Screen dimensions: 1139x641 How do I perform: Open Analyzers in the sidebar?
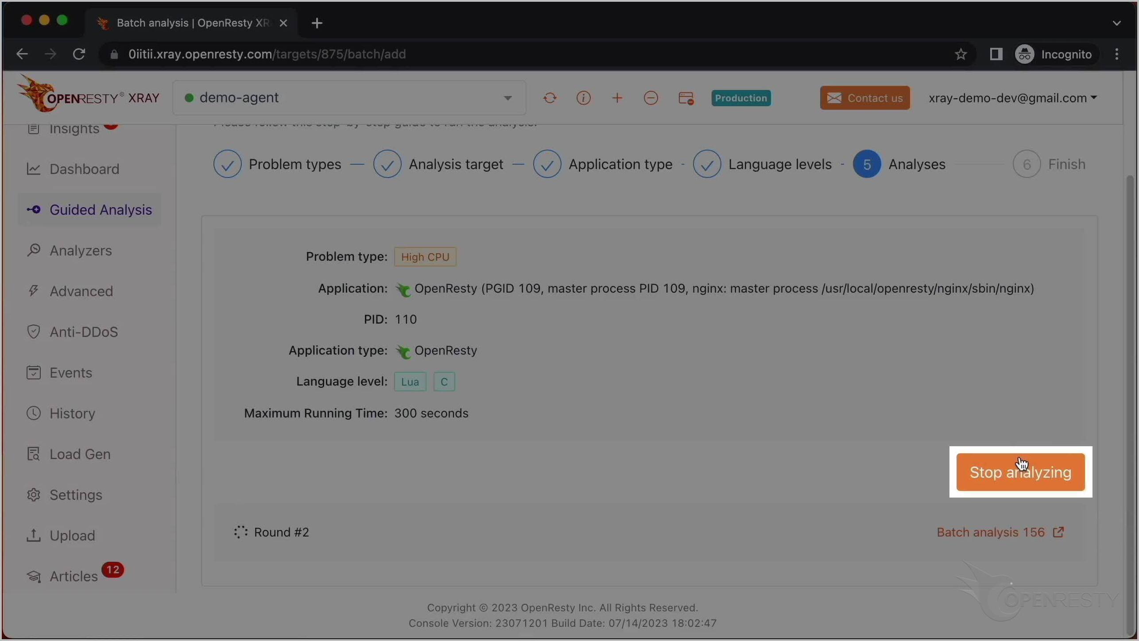(81, 250)
